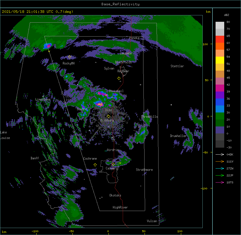The height and width of the screenshot is (235, 241).
Task: Select the yellow diamond marker south of RedDeer
Action: pyautogui.click(x=119, y=78)
